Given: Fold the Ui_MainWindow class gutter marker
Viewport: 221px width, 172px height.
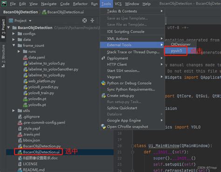Looking at the screenshot, I should pyautogui.click(x=132, y=146).
